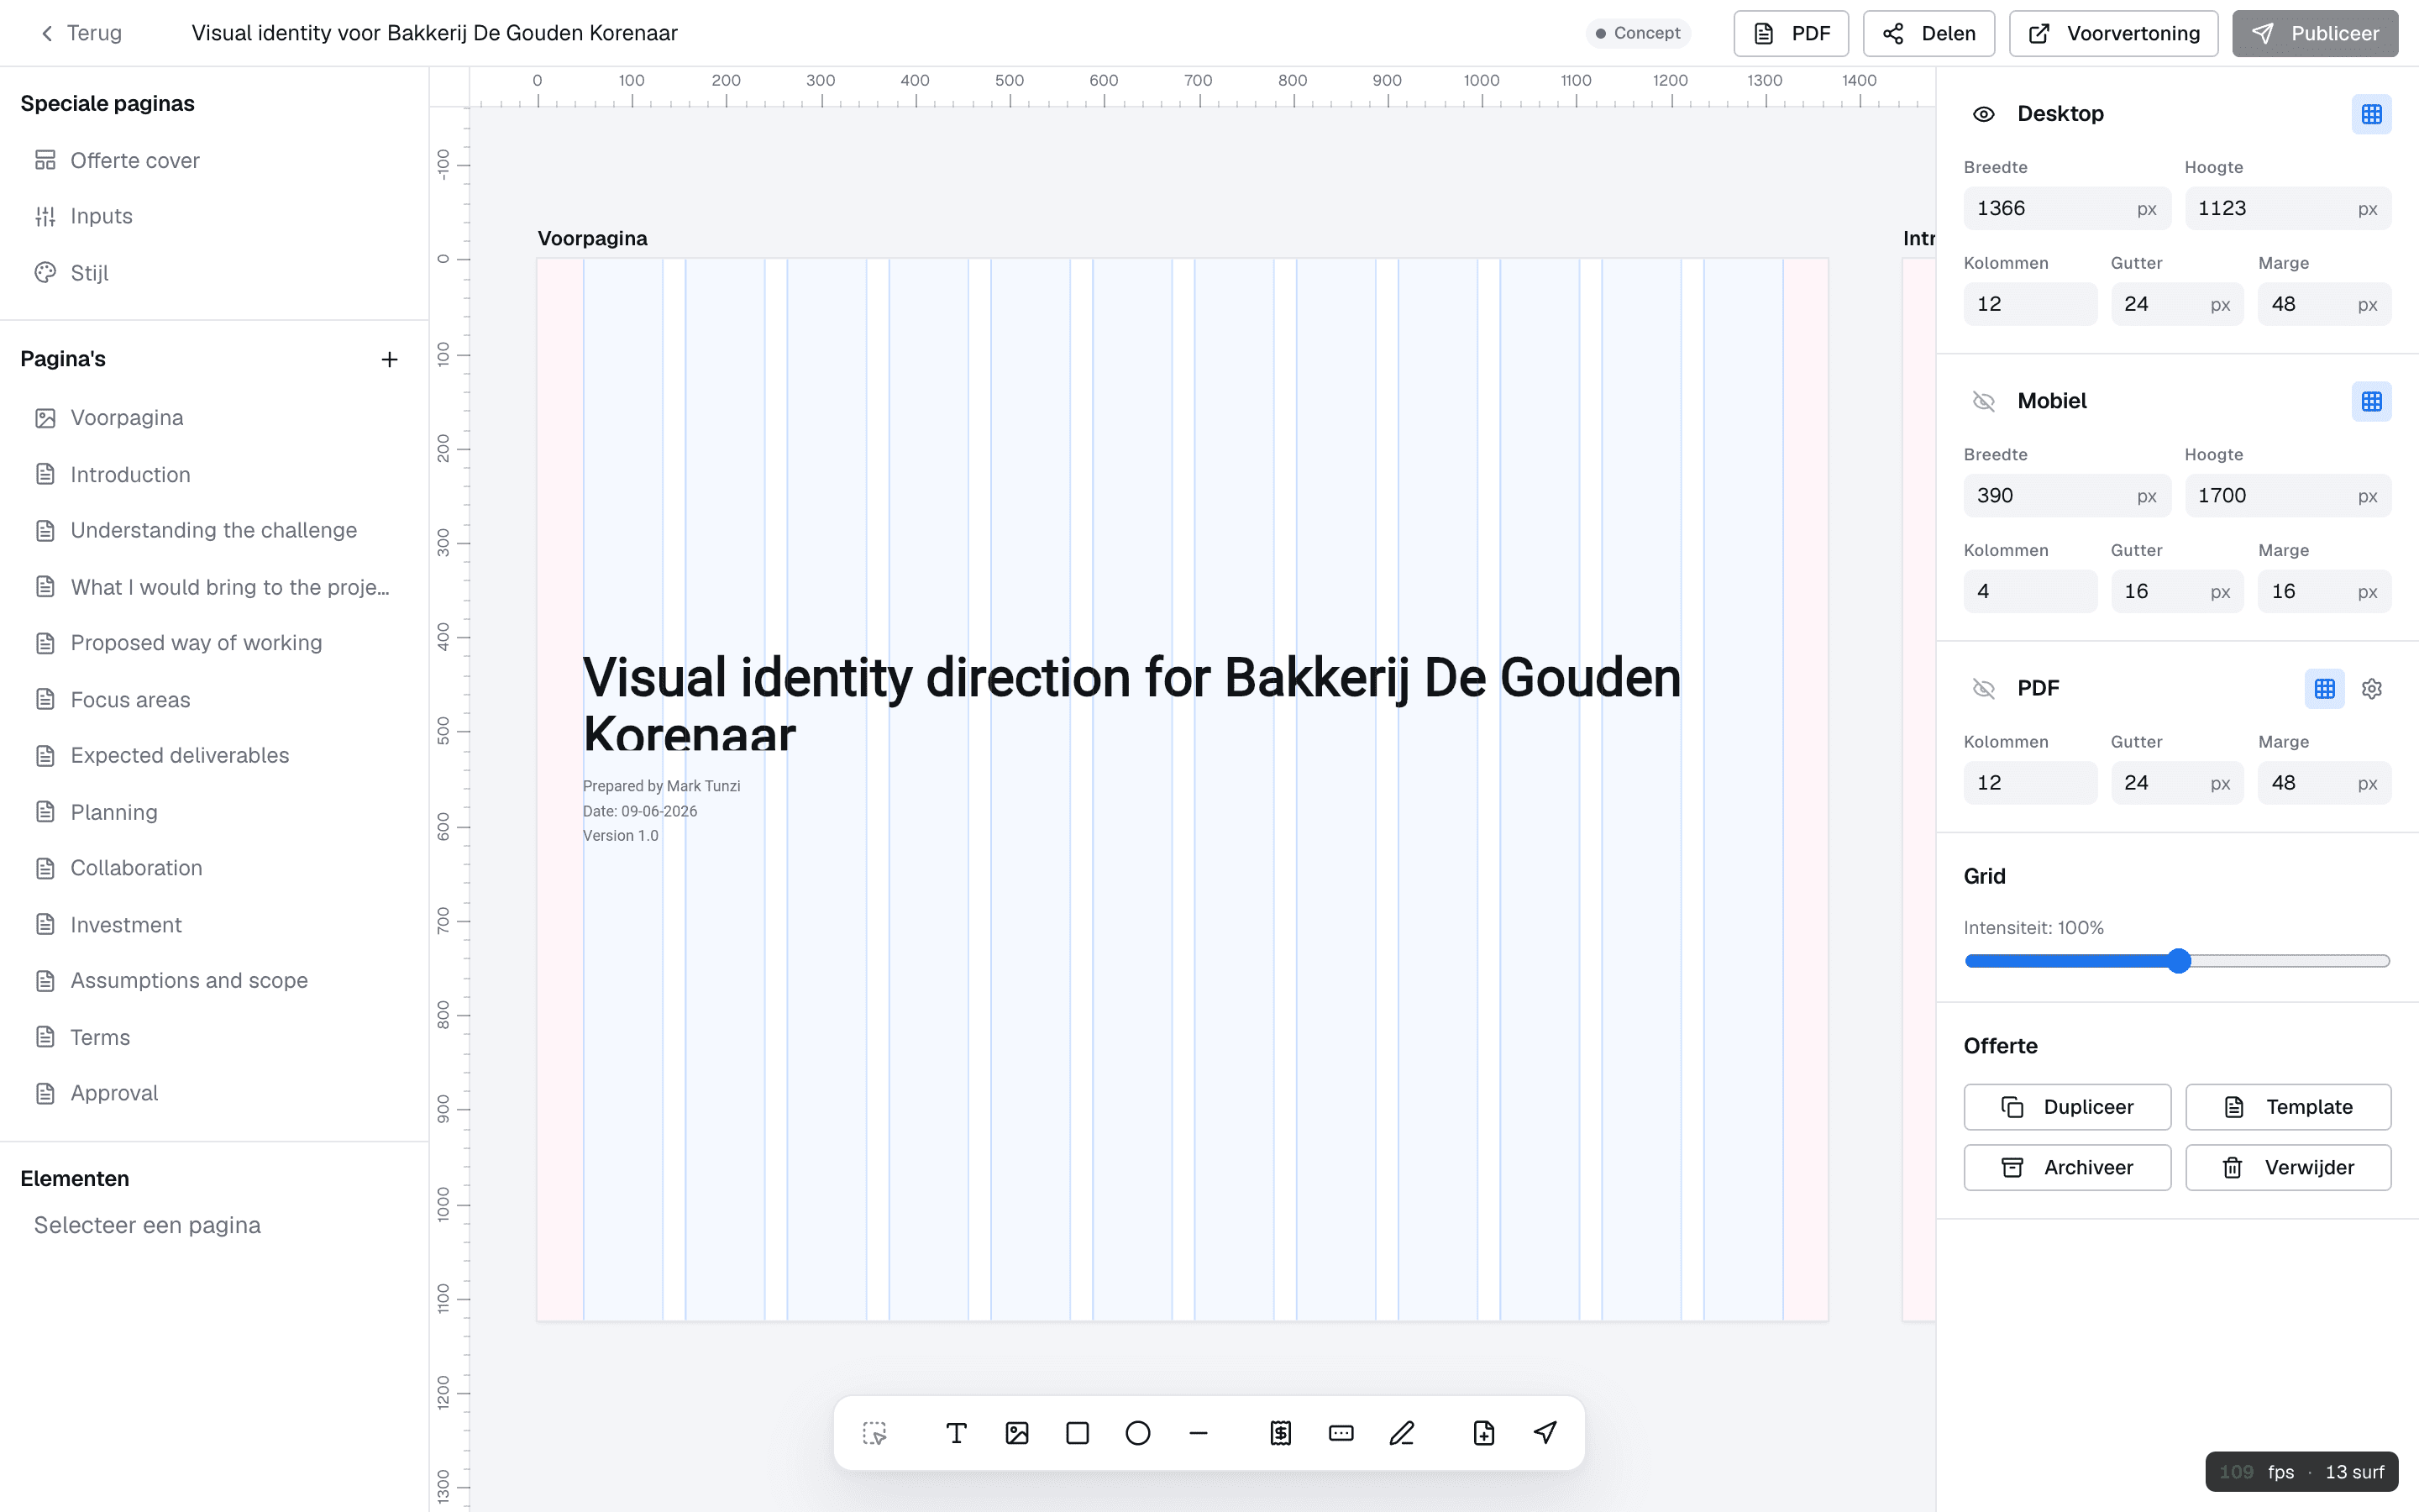
Task: Select the Image tool in bottom toolbar
Action: 1016,1433
